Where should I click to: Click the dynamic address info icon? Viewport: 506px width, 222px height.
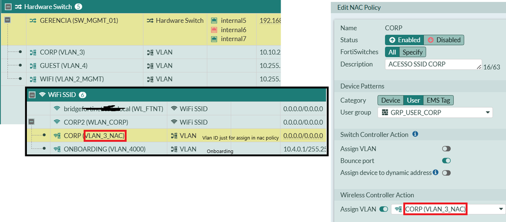point(436,172)
